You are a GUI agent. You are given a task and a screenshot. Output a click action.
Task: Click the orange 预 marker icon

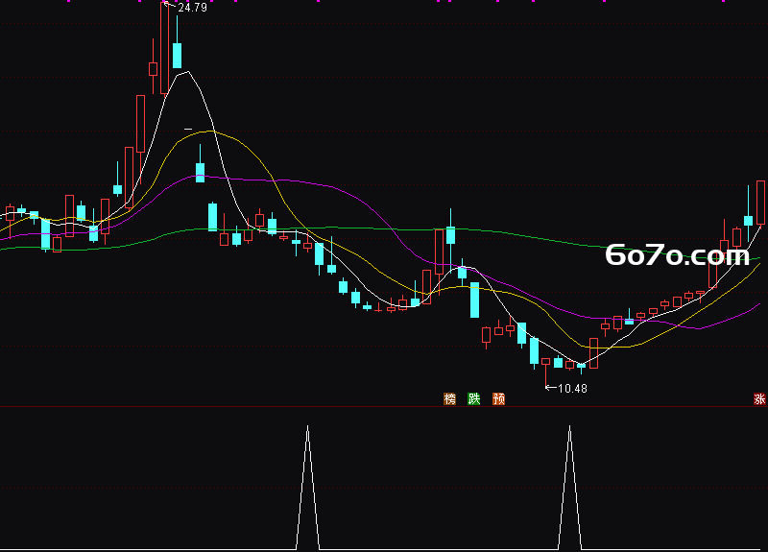498,398
